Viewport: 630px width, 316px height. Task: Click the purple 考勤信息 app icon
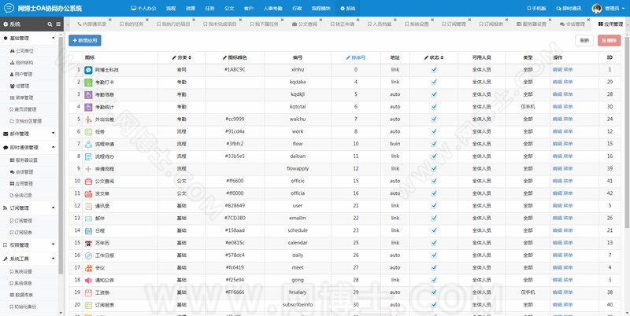coord(88,94)
